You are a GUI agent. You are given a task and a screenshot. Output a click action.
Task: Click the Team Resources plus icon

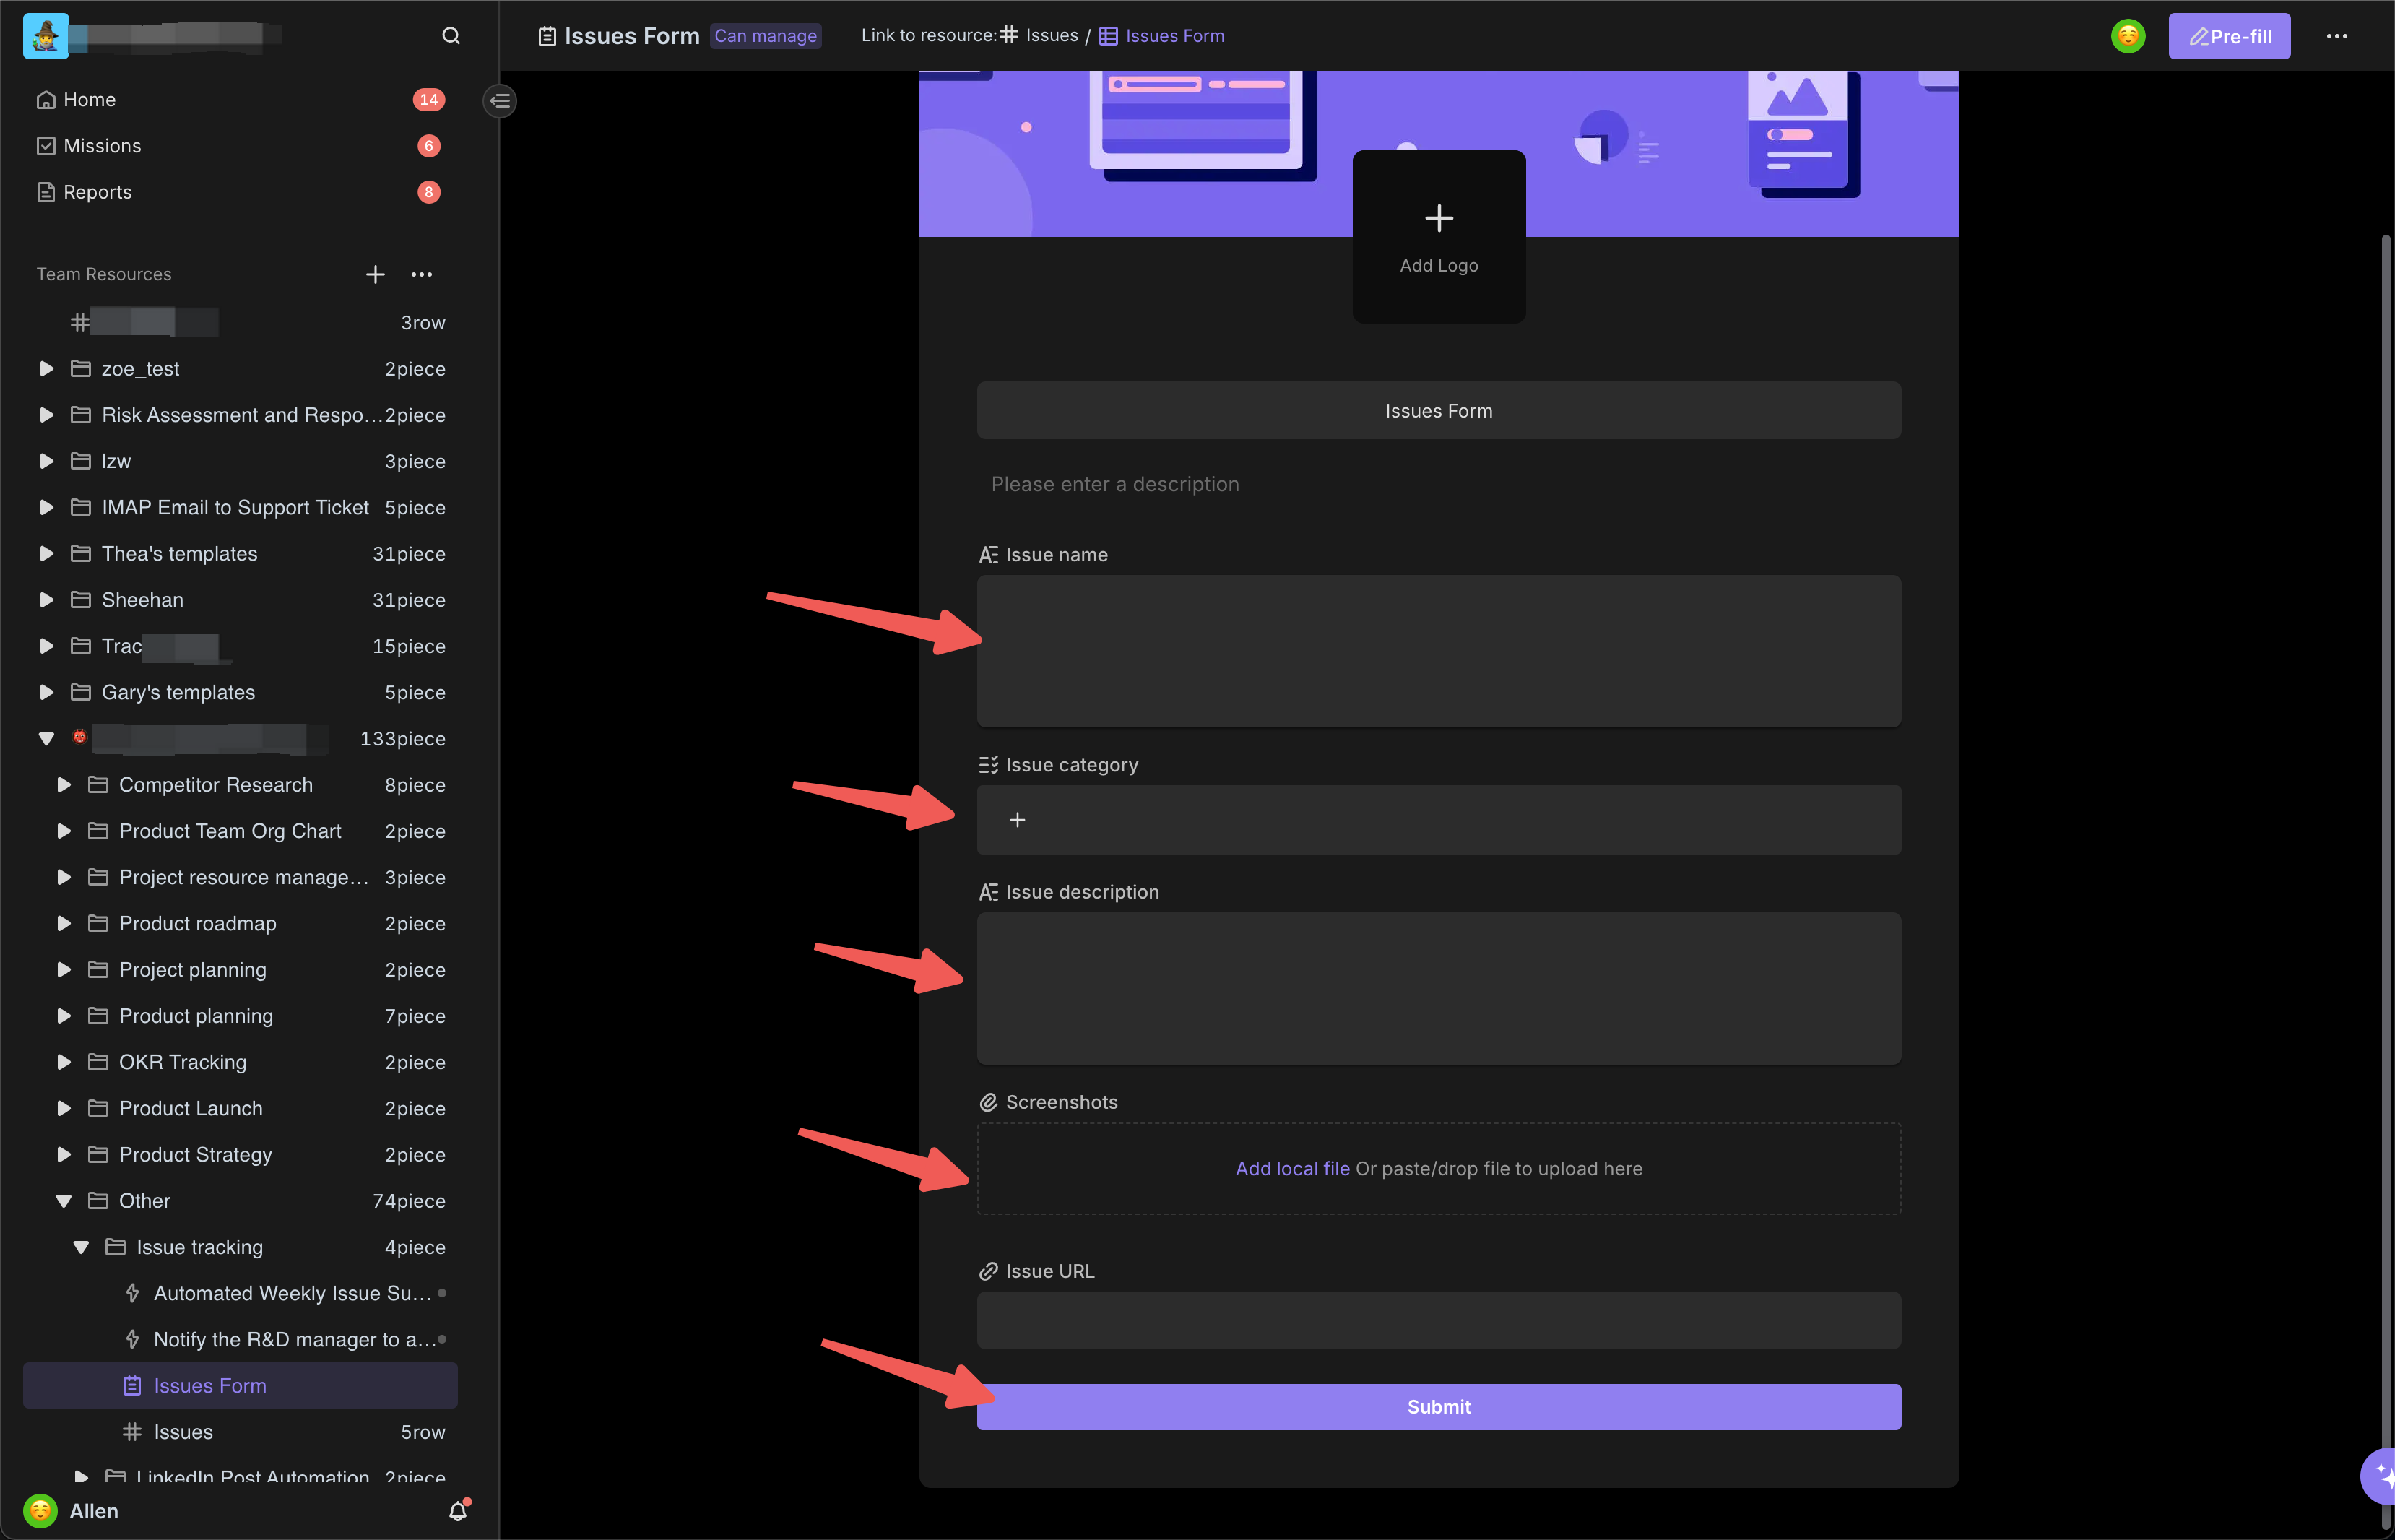(x=373, y=274)
